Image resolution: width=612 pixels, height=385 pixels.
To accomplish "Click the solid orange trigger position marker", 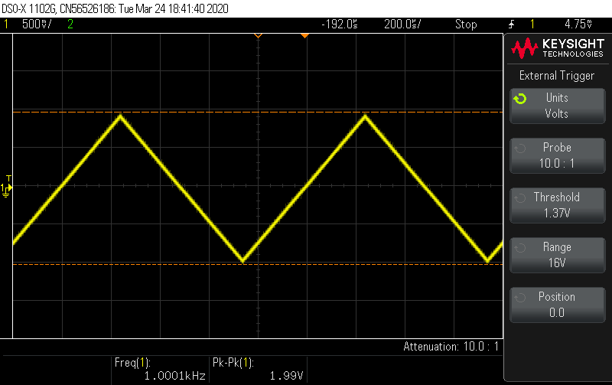I will (x=304, y=36).
